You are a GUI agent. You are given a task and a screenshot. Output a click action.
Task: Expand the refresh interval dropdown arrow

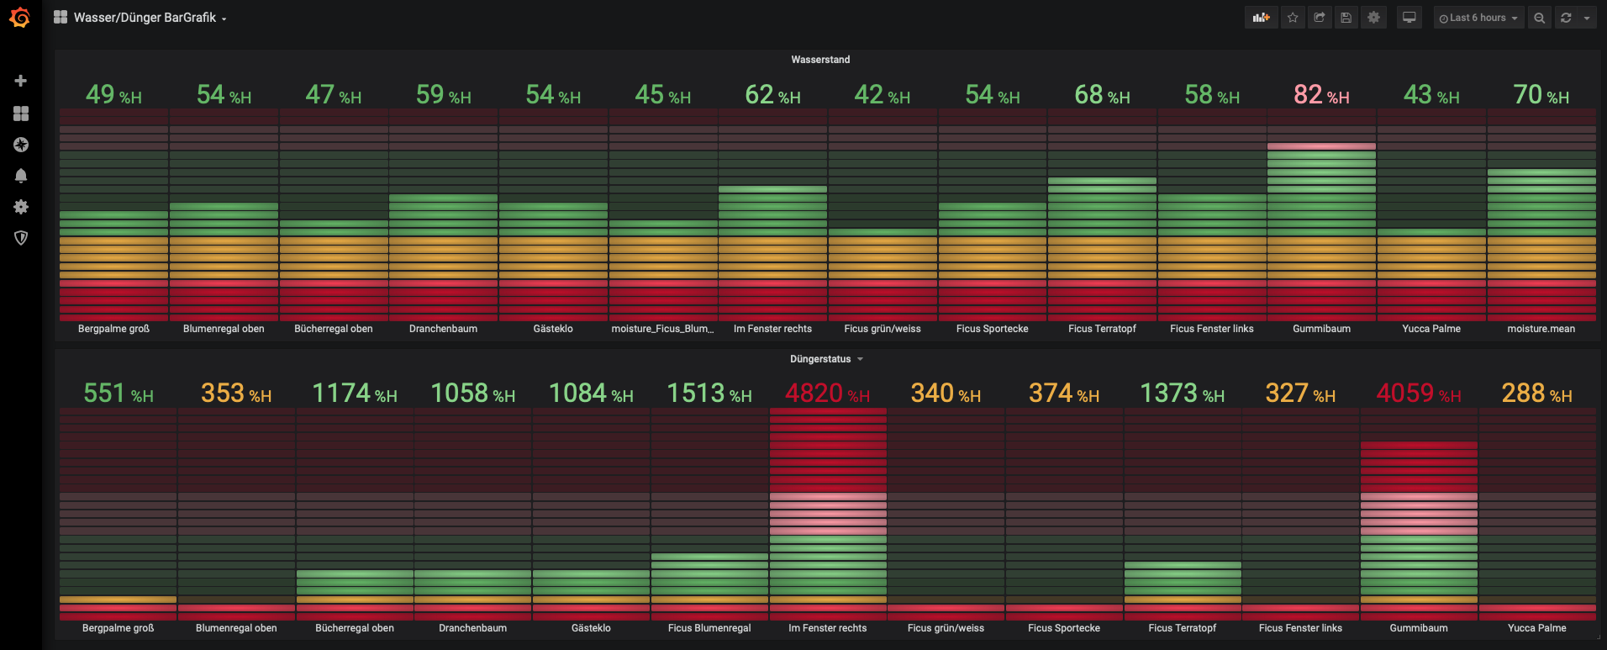1587,18
